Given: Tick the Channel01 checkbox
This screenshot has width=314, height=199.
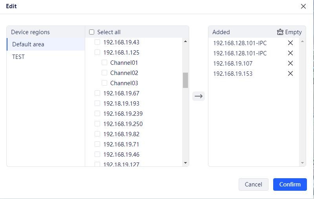Looking at the screenshot, I should click(104, 62).
